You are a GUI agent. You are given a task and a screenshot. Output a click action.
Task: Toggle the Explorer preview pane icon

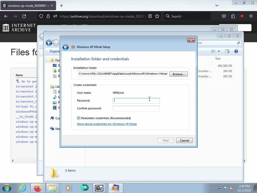click(x=227, y=51)
